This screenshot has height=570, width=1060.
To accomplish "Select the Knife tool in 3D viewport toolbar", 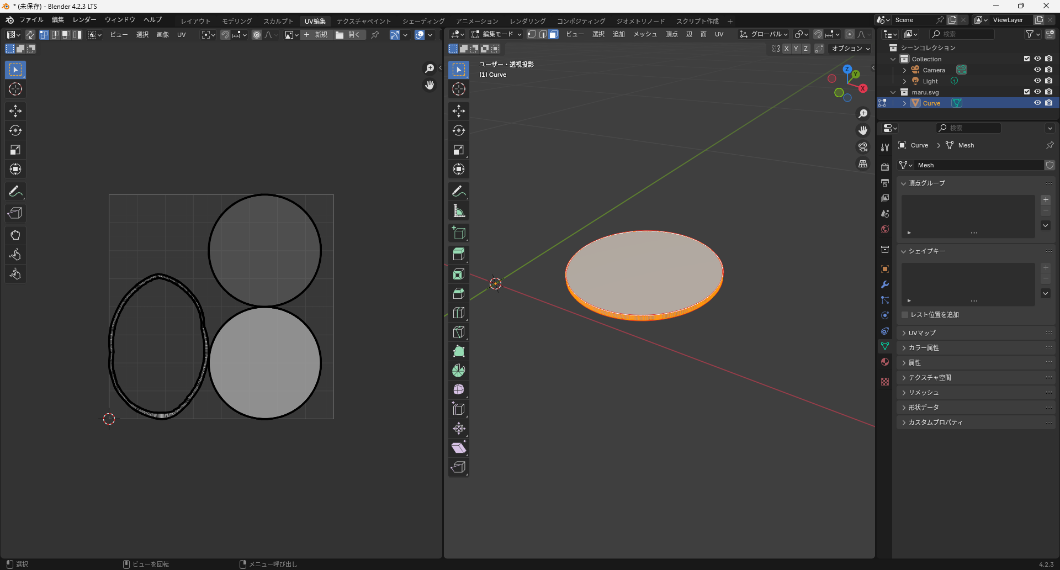I will coord(459,332).
